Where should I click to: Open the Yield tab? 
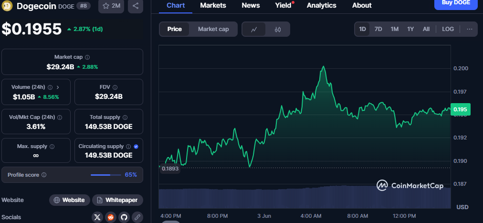[x=283, y=6]
